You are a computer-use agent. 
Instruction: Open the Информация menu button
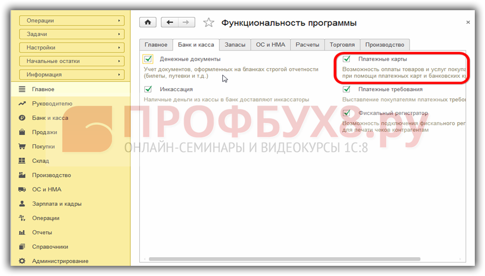72,75
